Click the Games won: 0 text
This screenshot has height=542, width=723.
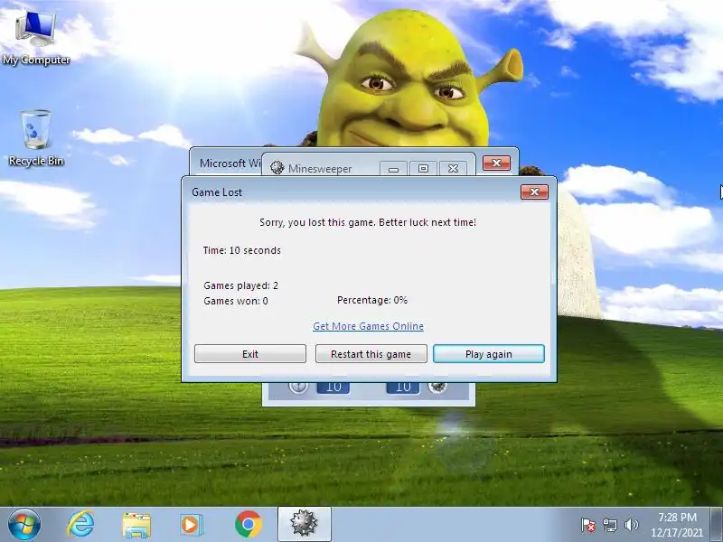coord(236,301)
